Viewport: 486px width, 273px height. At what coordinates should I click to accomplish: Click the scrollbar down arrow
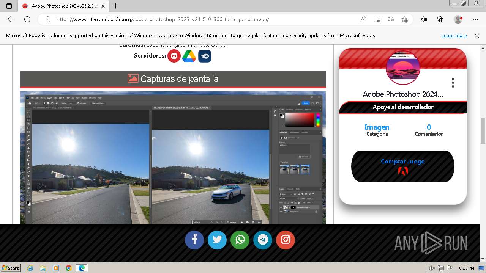coord(483,259)
